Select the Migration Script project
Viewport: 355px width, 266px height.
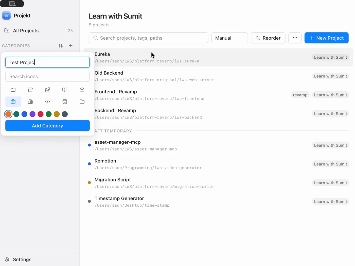218,183
